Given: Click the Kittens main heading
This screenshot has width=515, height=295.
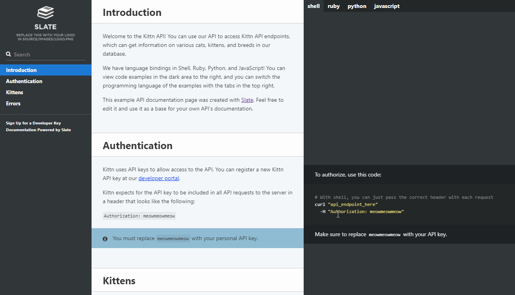Looking at the screenshot, I should [119, 281].
